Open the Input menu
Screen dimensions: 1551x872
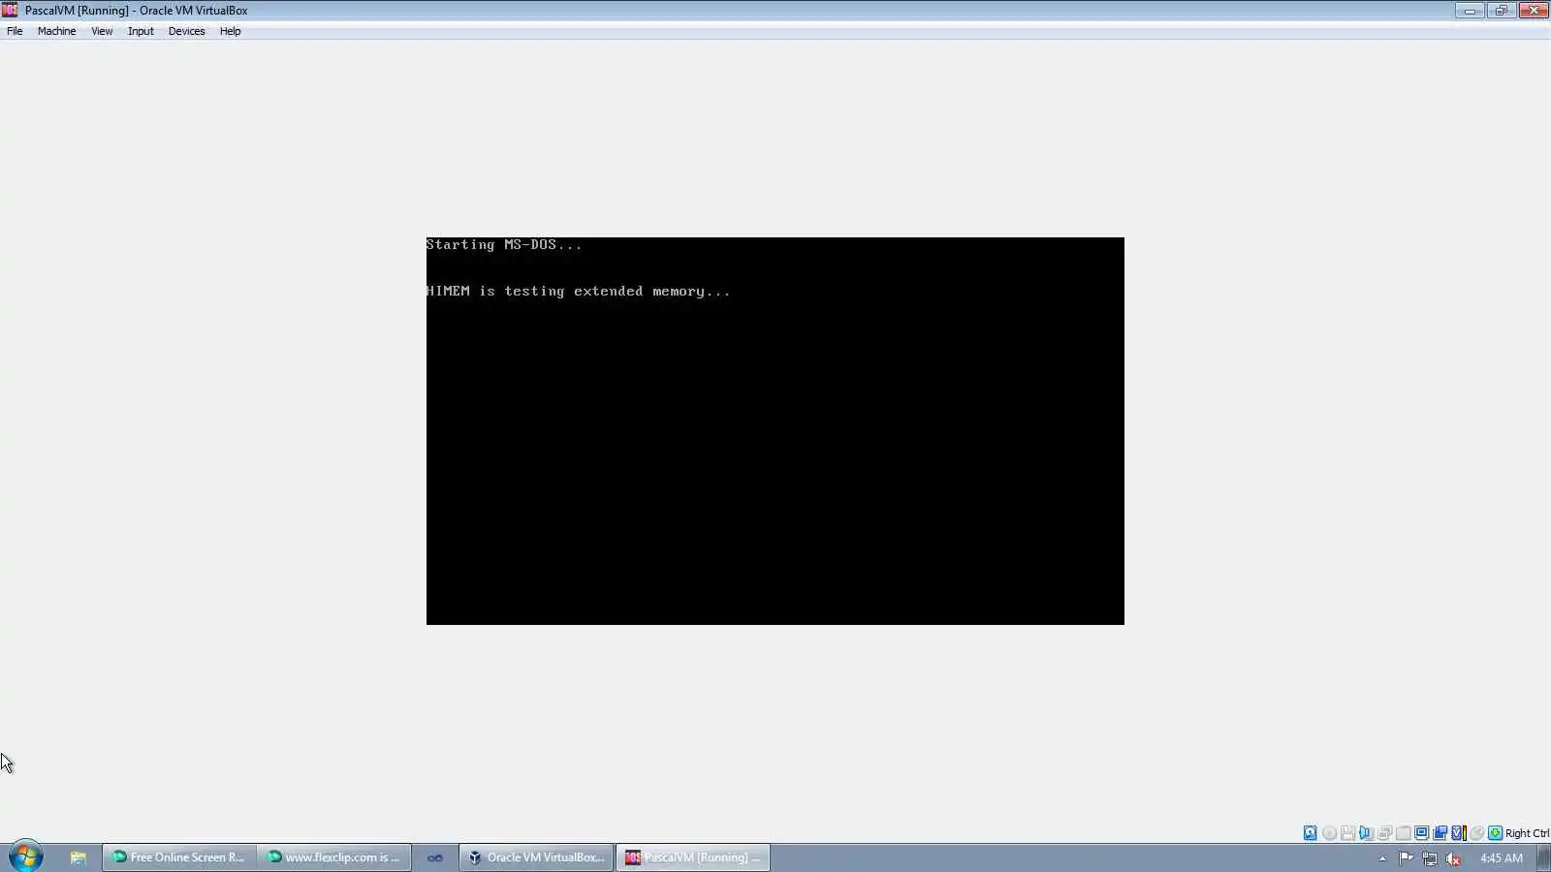(141, 31)
